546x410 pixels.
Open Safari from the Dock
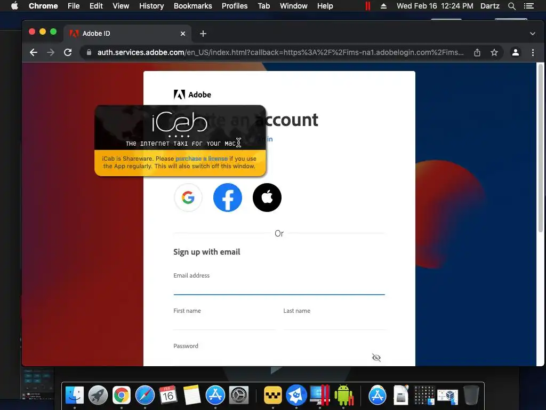pos(145,395)
